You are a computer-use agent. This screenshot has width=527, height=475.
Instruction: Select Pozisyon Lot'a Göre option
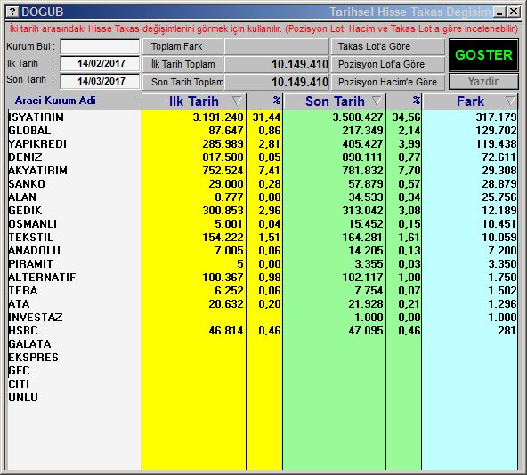click(x=388, y=64)
